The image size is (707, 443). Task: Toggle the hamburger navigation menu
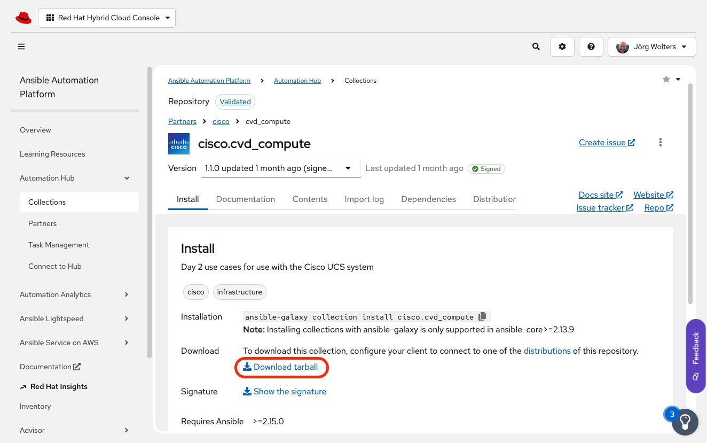(21, 46)
